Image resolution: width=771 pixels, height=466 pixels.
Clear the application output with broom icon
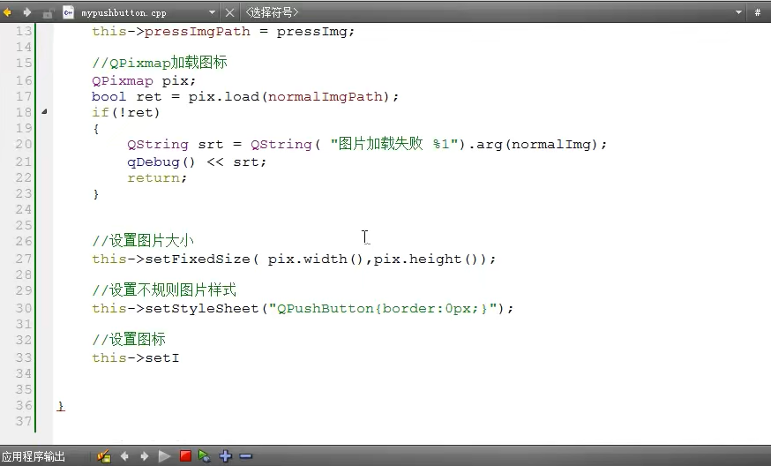point(104,456)
